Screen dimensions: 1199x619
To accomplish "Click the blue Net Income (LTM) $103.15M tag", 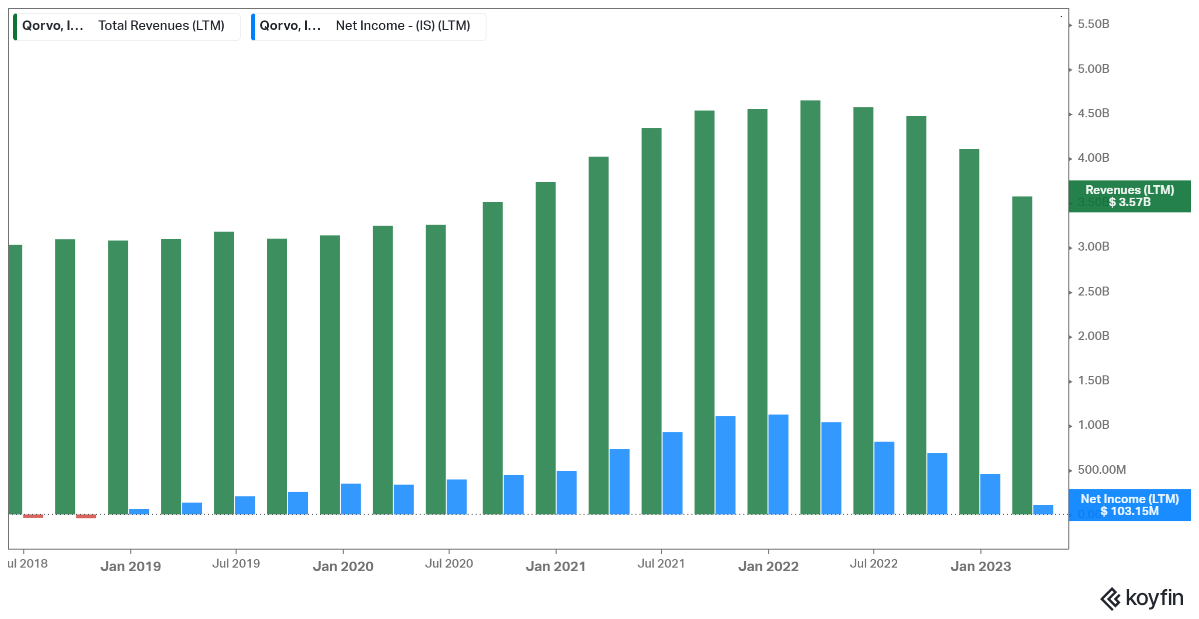I will 1129,505.
